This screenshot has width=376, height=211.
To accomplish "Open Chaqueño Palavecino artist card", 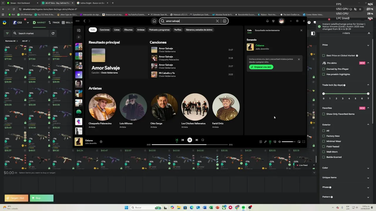I will [x=102, y=111].
